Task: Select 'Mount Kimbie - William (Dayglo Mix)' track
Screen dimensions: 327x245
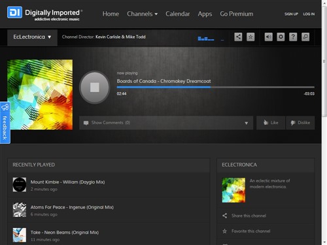Action: [67, 182]
